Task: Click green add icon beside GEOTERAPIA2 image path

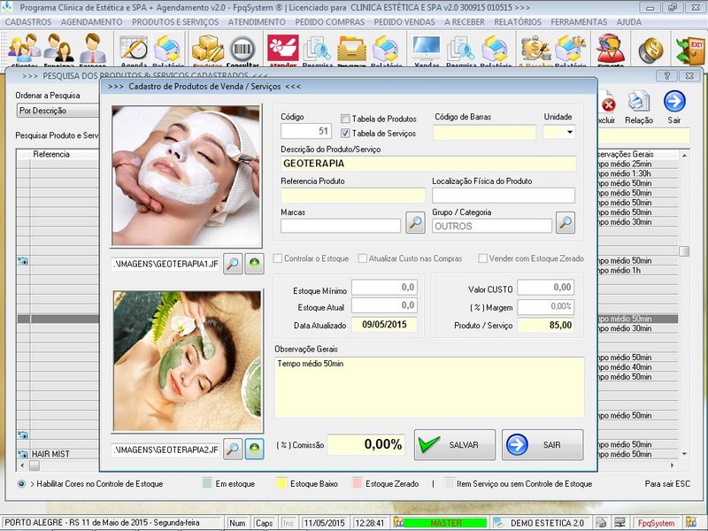Action: click(254, 450)
